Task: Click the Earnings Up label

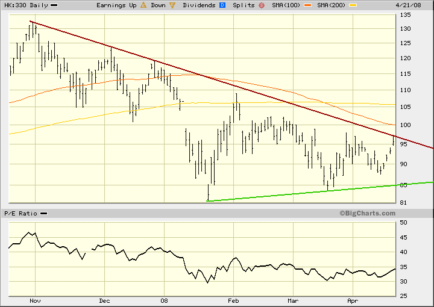Action: coord(116,5)
